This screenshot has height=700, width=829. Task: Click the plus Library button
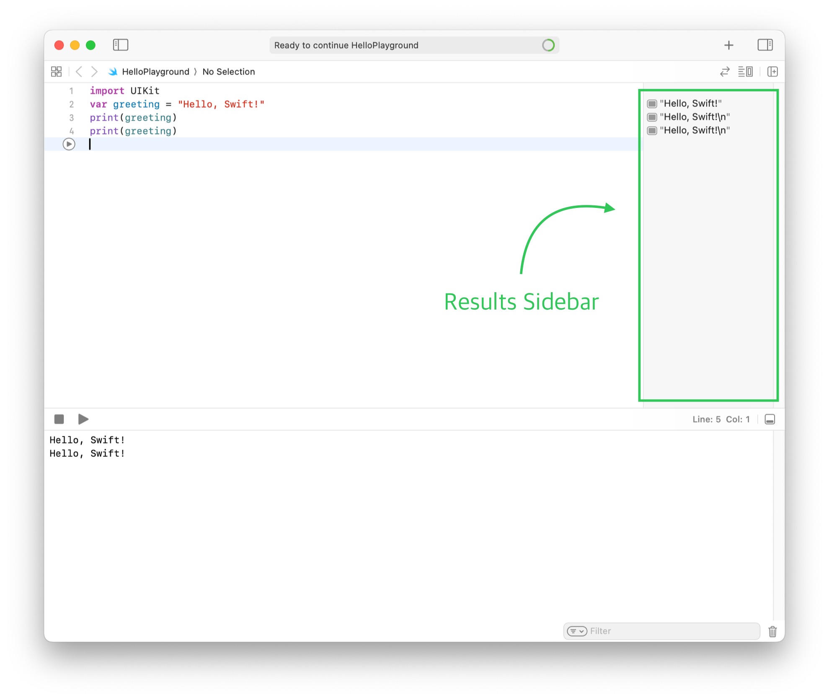click(728, 45)
